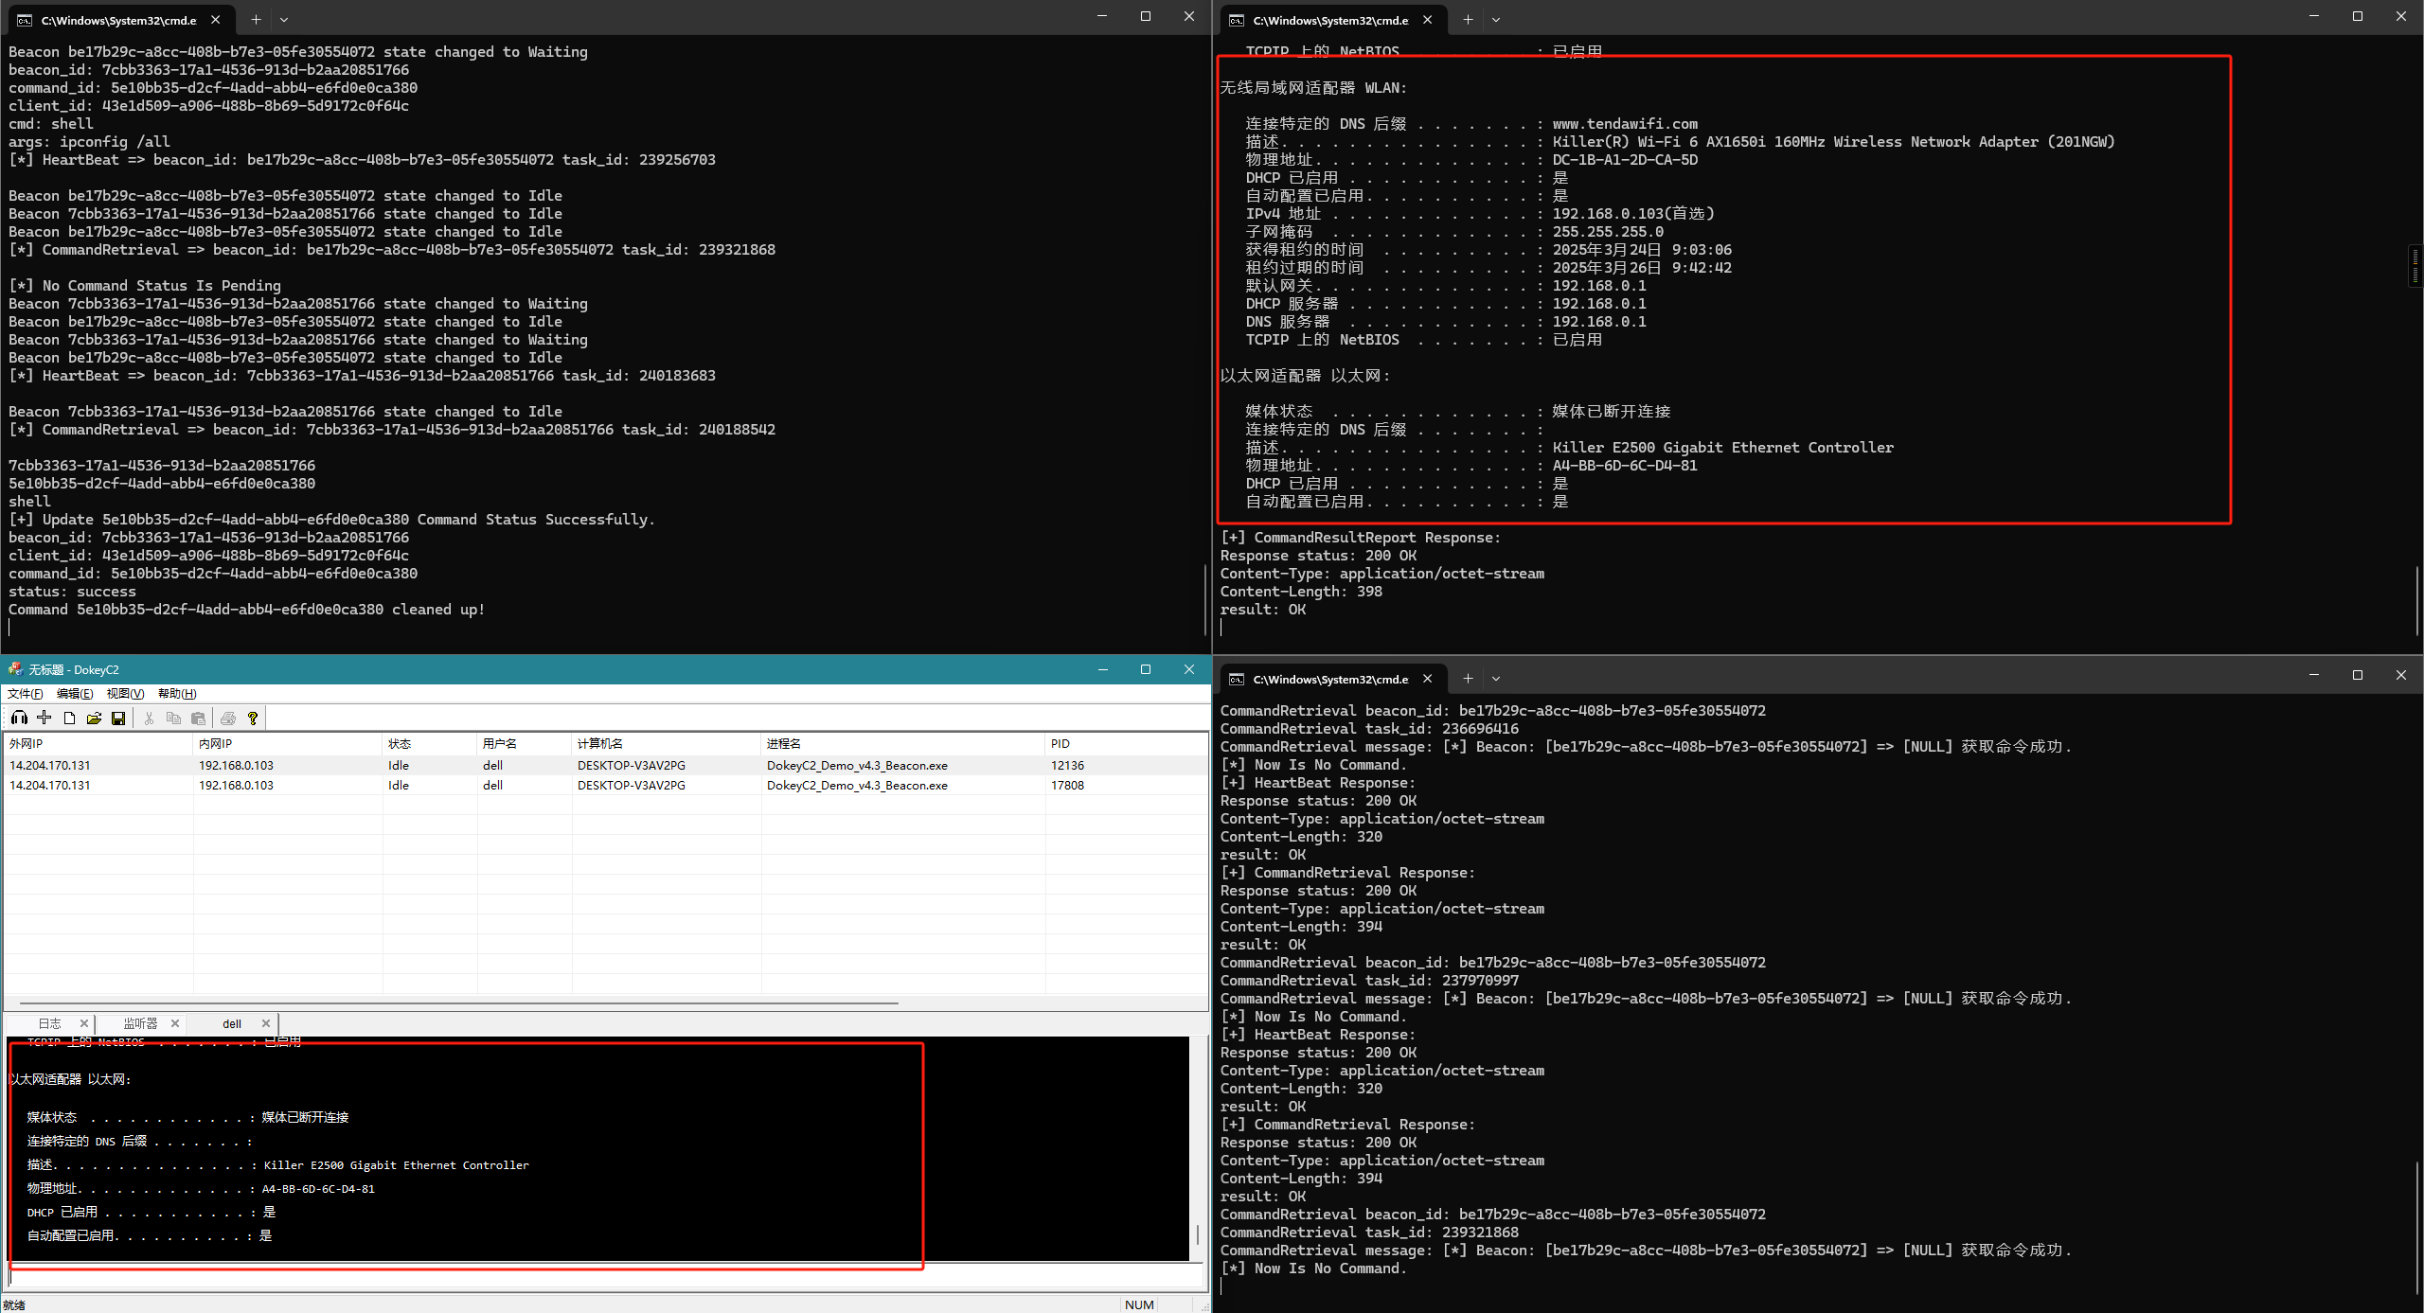Close the 日志 tab with its X
The image size is (2424, 1313).
pyautogui.click(x=84, y=1023)
